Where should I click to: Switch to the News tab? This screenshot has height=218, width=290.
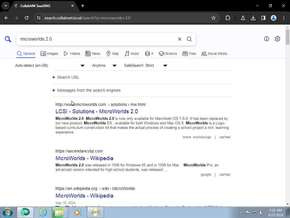[93, 54]
